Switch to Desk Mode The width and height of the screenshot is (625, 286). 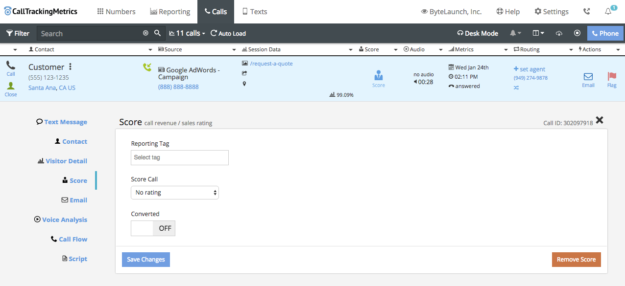click(478, 33)
